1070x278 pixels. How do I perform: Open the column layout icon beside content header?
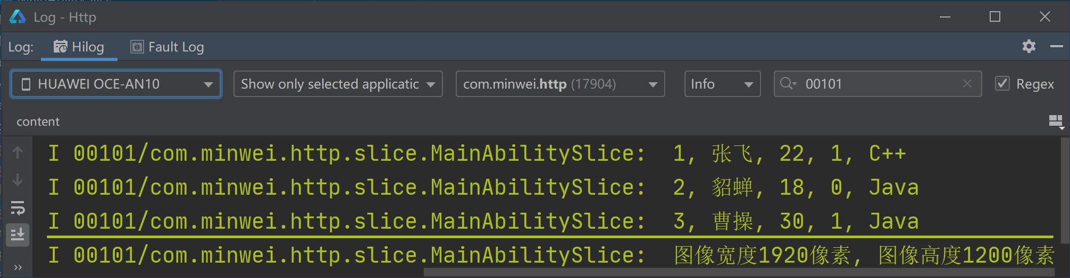[1056, 122]
